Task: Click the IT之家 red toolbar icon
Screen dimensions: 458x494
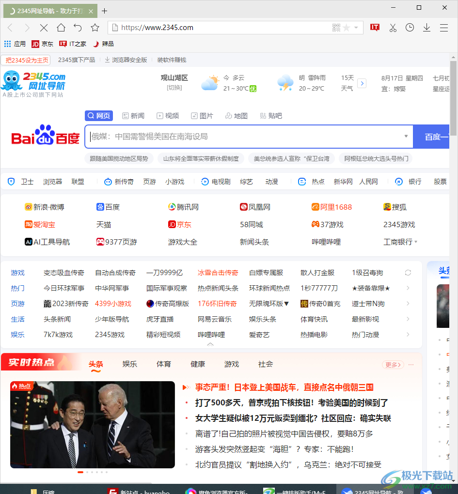Action: pyautogui.click(x=375, y=28)
